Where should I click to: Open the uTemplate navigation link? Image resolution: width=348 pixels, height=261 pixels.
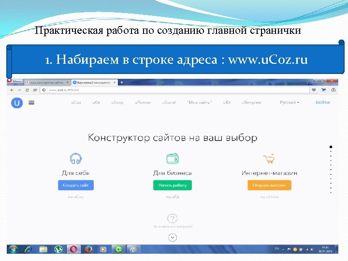click(251, 102)
